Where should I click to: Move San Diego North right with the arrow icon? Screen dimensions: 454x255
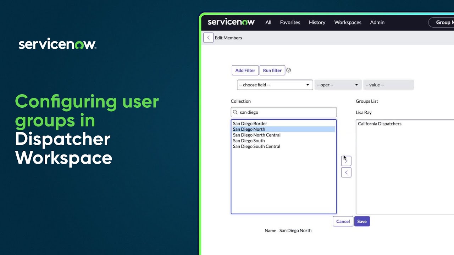(x=346, y=160)
